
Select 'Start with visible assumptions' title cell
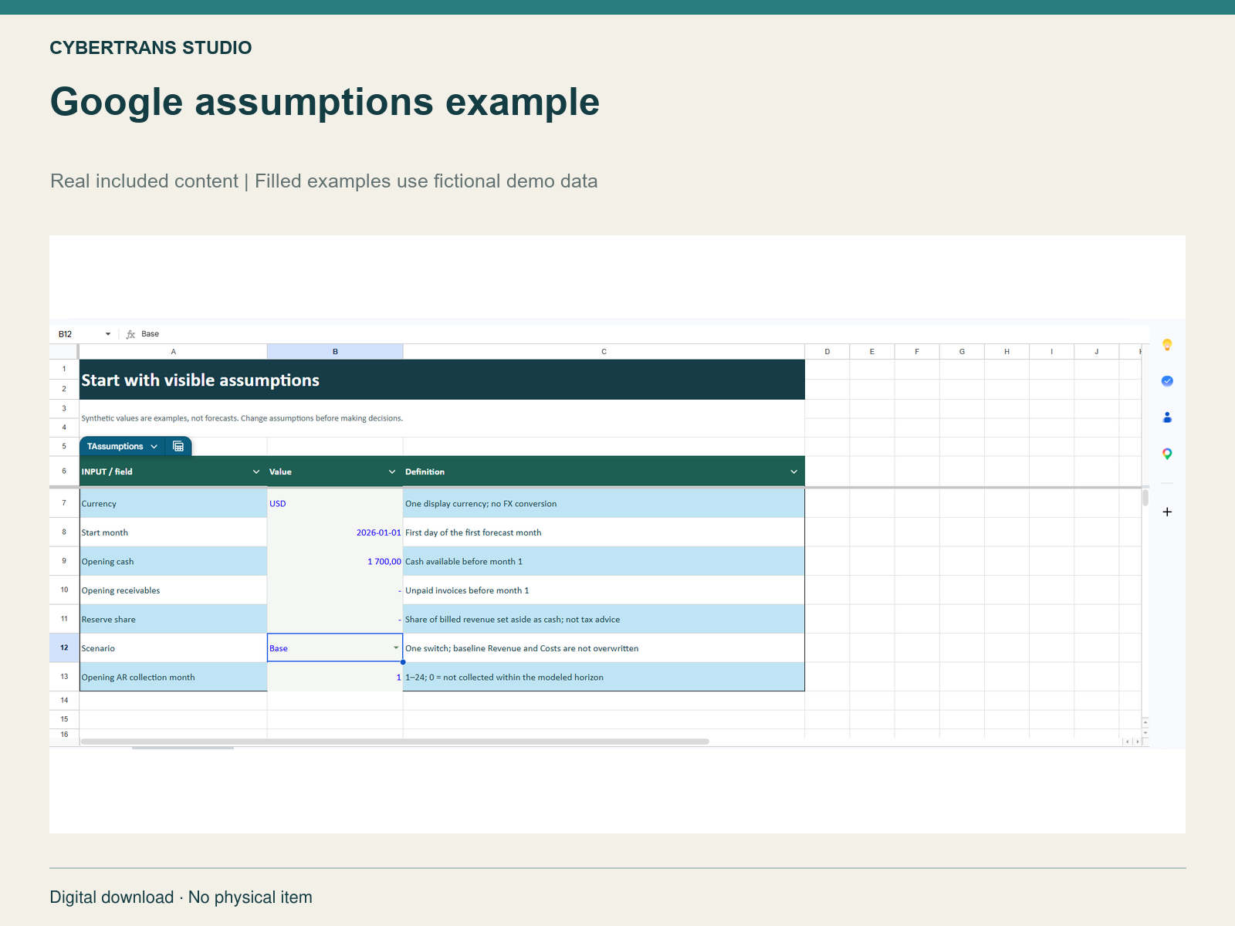pyautogui.click(x=442, y=380)
